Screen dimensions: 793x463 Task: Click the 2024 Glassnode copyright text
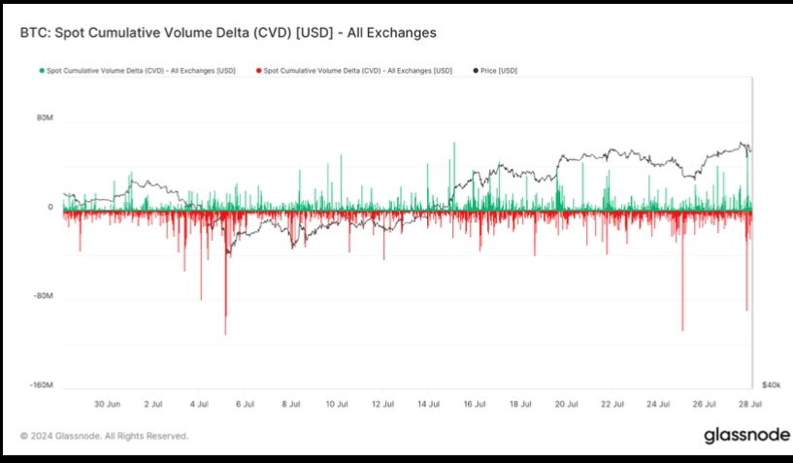point(104,436)
